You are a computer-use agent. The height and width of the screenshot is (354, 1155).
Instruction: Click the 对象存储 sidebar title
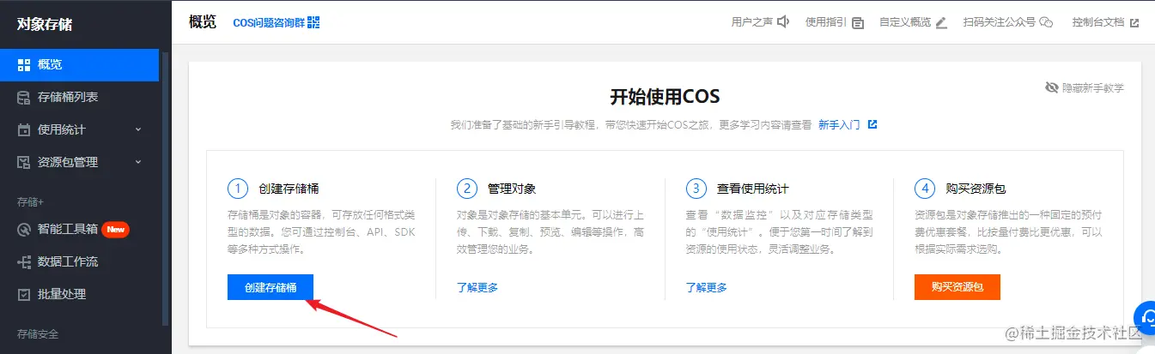(45, 24)
